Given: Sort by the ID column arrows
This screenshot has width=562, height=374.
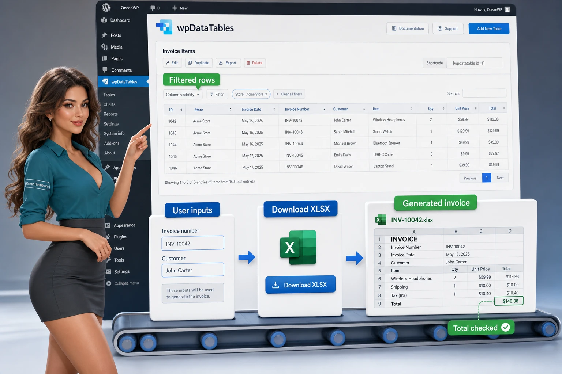Looking at the screenshot, I should 181,110.
